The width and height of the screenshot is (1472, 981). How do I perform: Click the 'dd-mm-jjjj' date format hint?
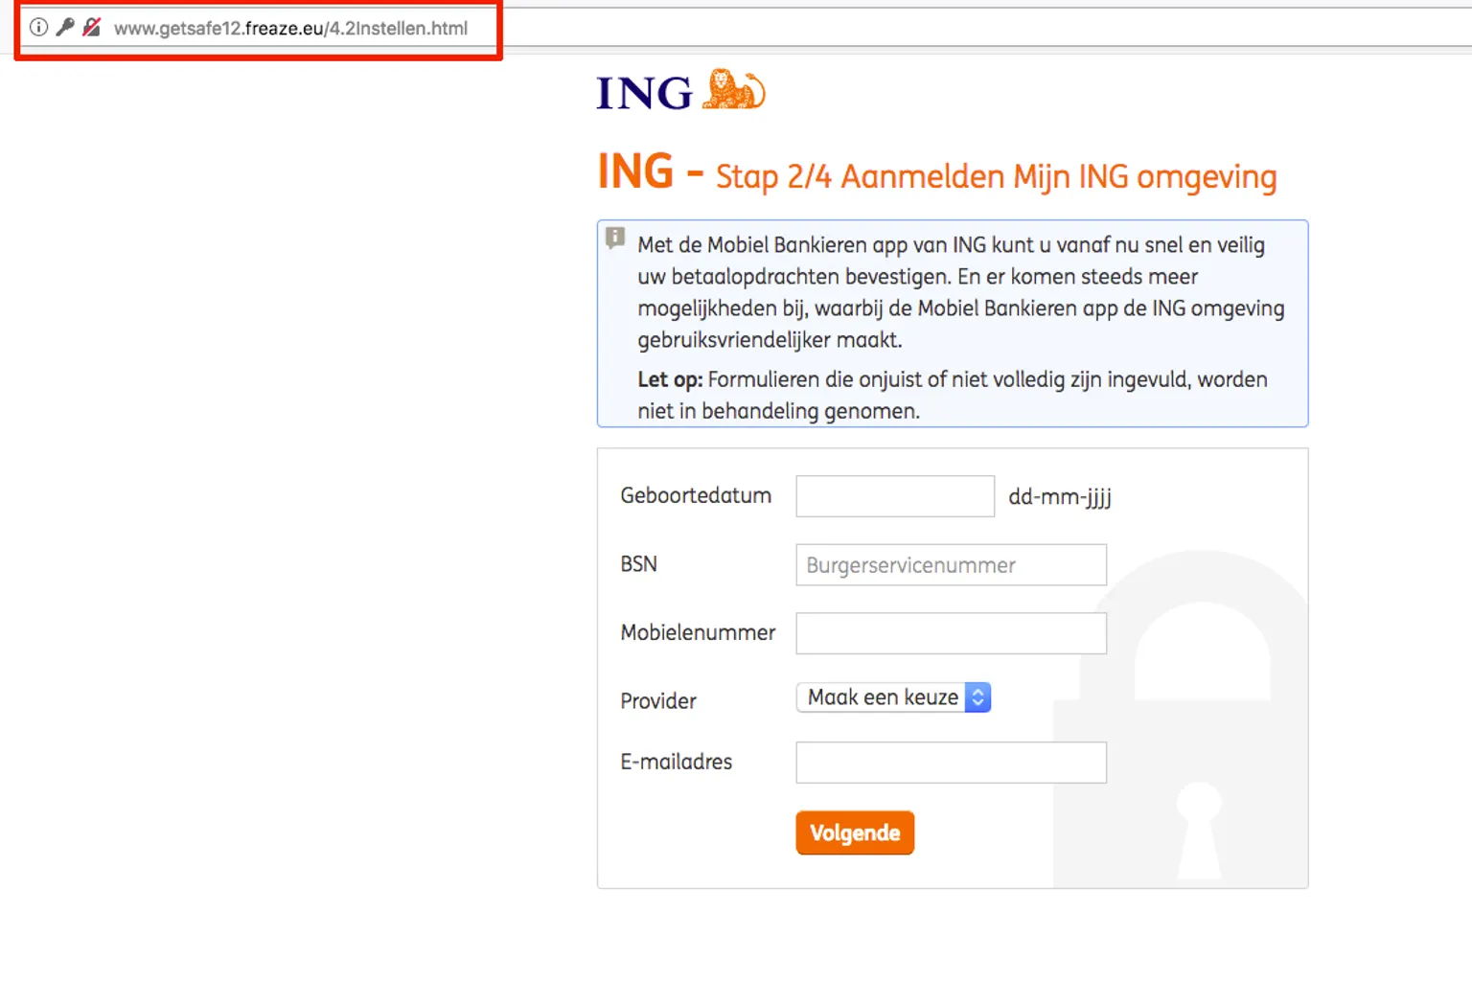click(x=1059, y=497)
